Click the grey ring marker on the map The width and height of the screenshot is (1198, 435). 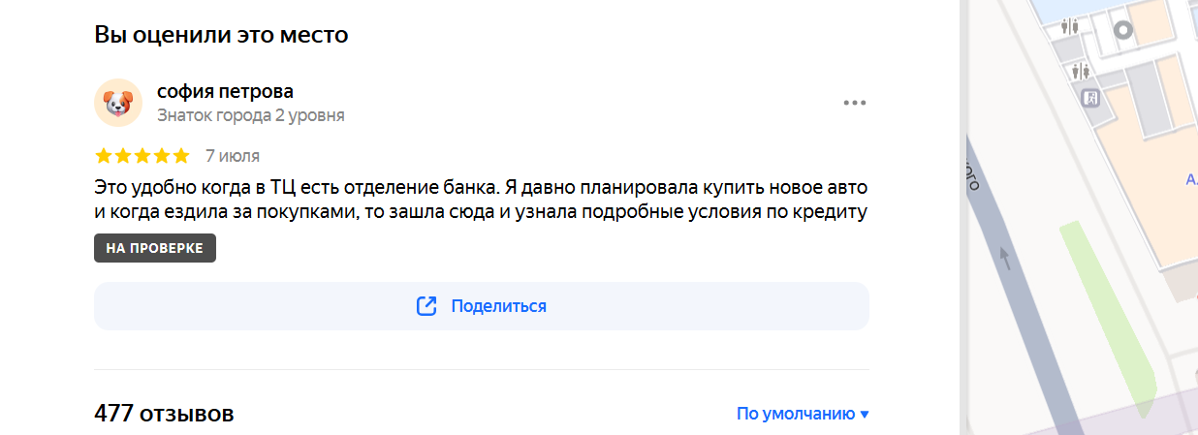1123,30
